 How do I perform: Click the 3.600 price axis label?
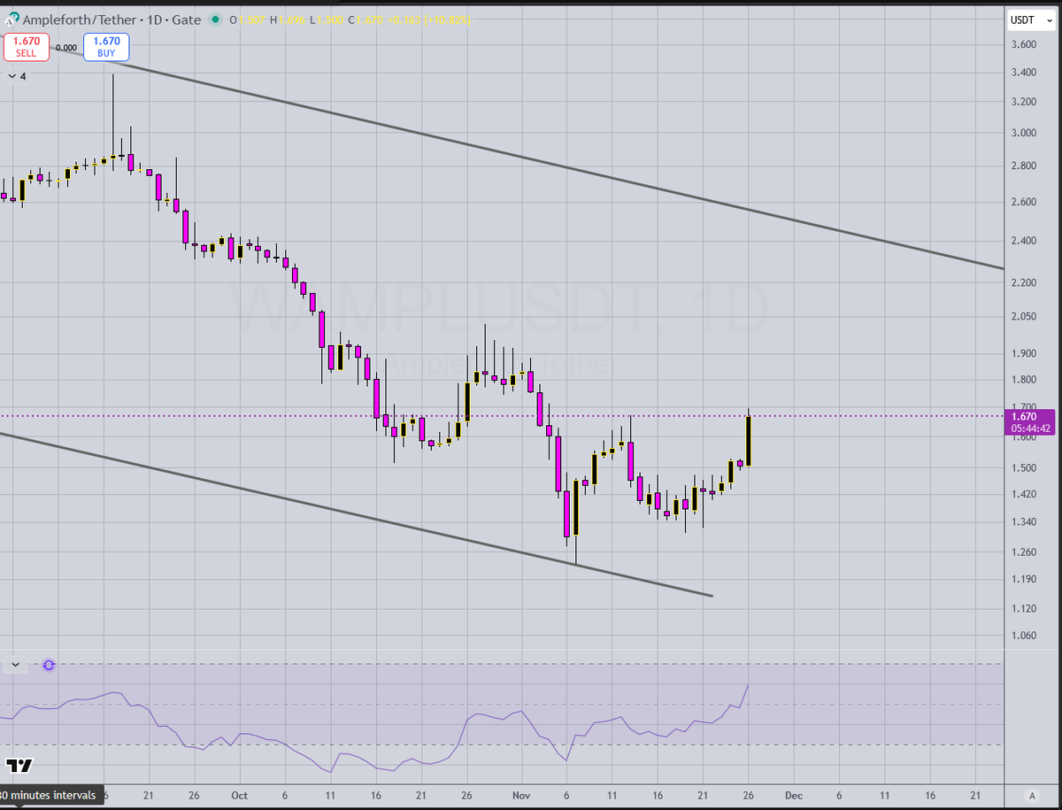click(1023, 44)
